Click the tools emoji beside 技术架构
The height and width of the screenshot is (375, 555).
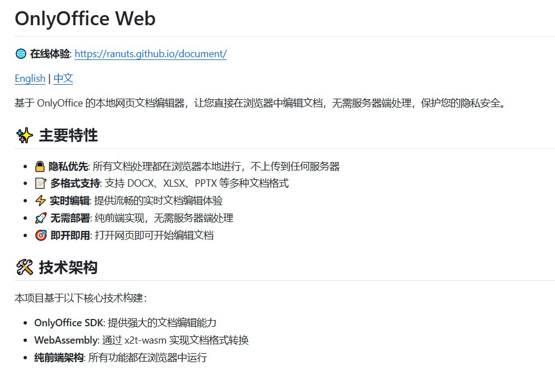pos(25,267)
